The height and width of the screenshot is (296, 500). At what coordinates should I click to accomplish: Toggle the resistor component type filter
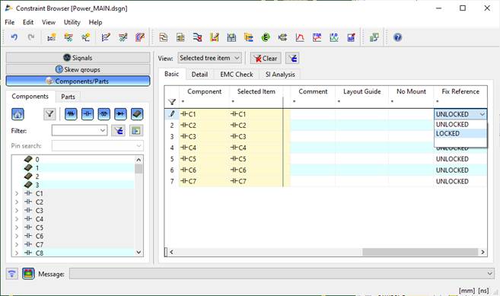pyautogui.click(x=71, y=114)
